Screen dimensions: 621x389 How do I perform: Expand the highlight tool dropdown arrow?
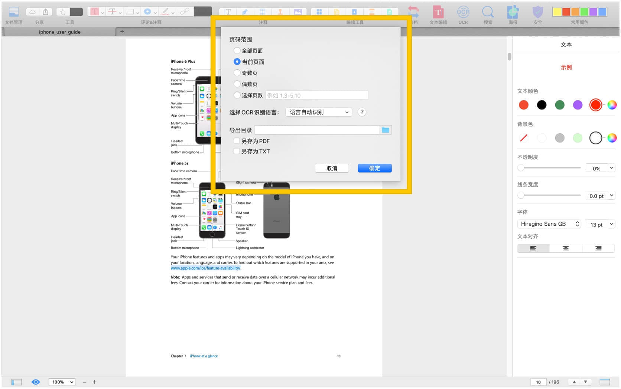tap(103, 13)
